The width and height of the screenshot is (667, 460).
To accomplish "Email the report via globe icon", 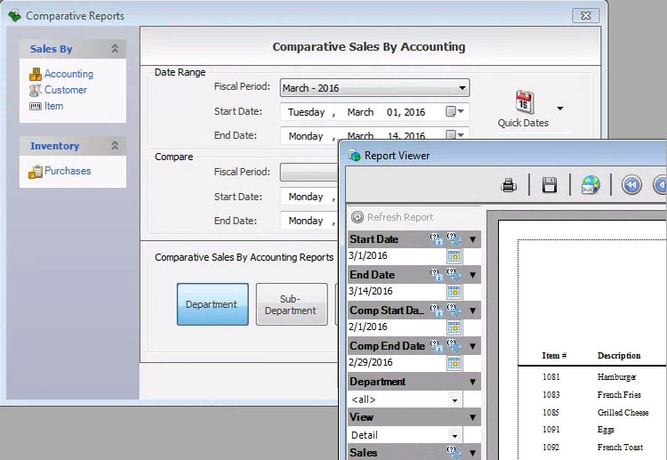I will coord(591,185).
